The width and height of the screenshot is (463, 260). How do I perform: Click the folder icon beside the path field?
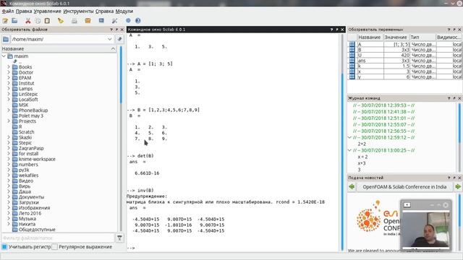coord(6,39)
